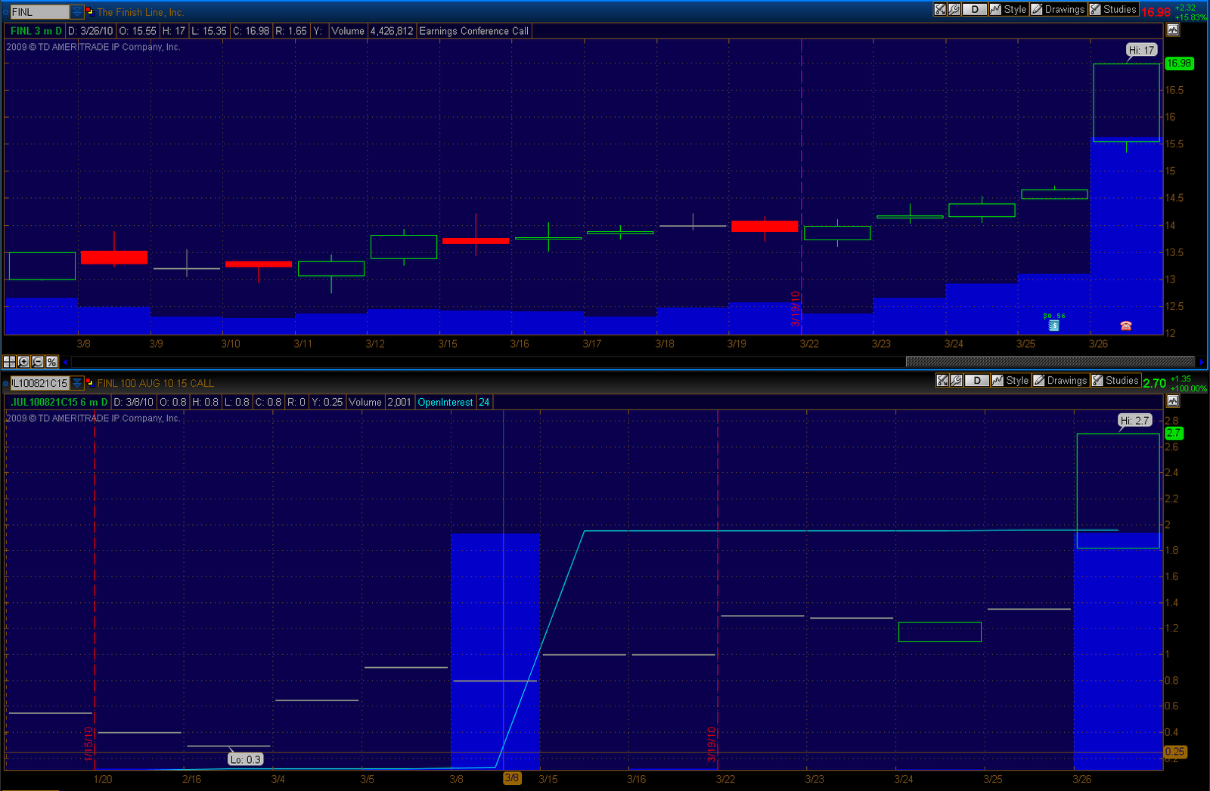Click the OpenInterest study label

445,402
